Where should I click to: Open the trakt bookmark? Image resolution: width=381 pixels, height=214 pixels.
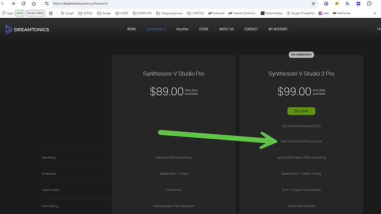[x=324, y=13]
